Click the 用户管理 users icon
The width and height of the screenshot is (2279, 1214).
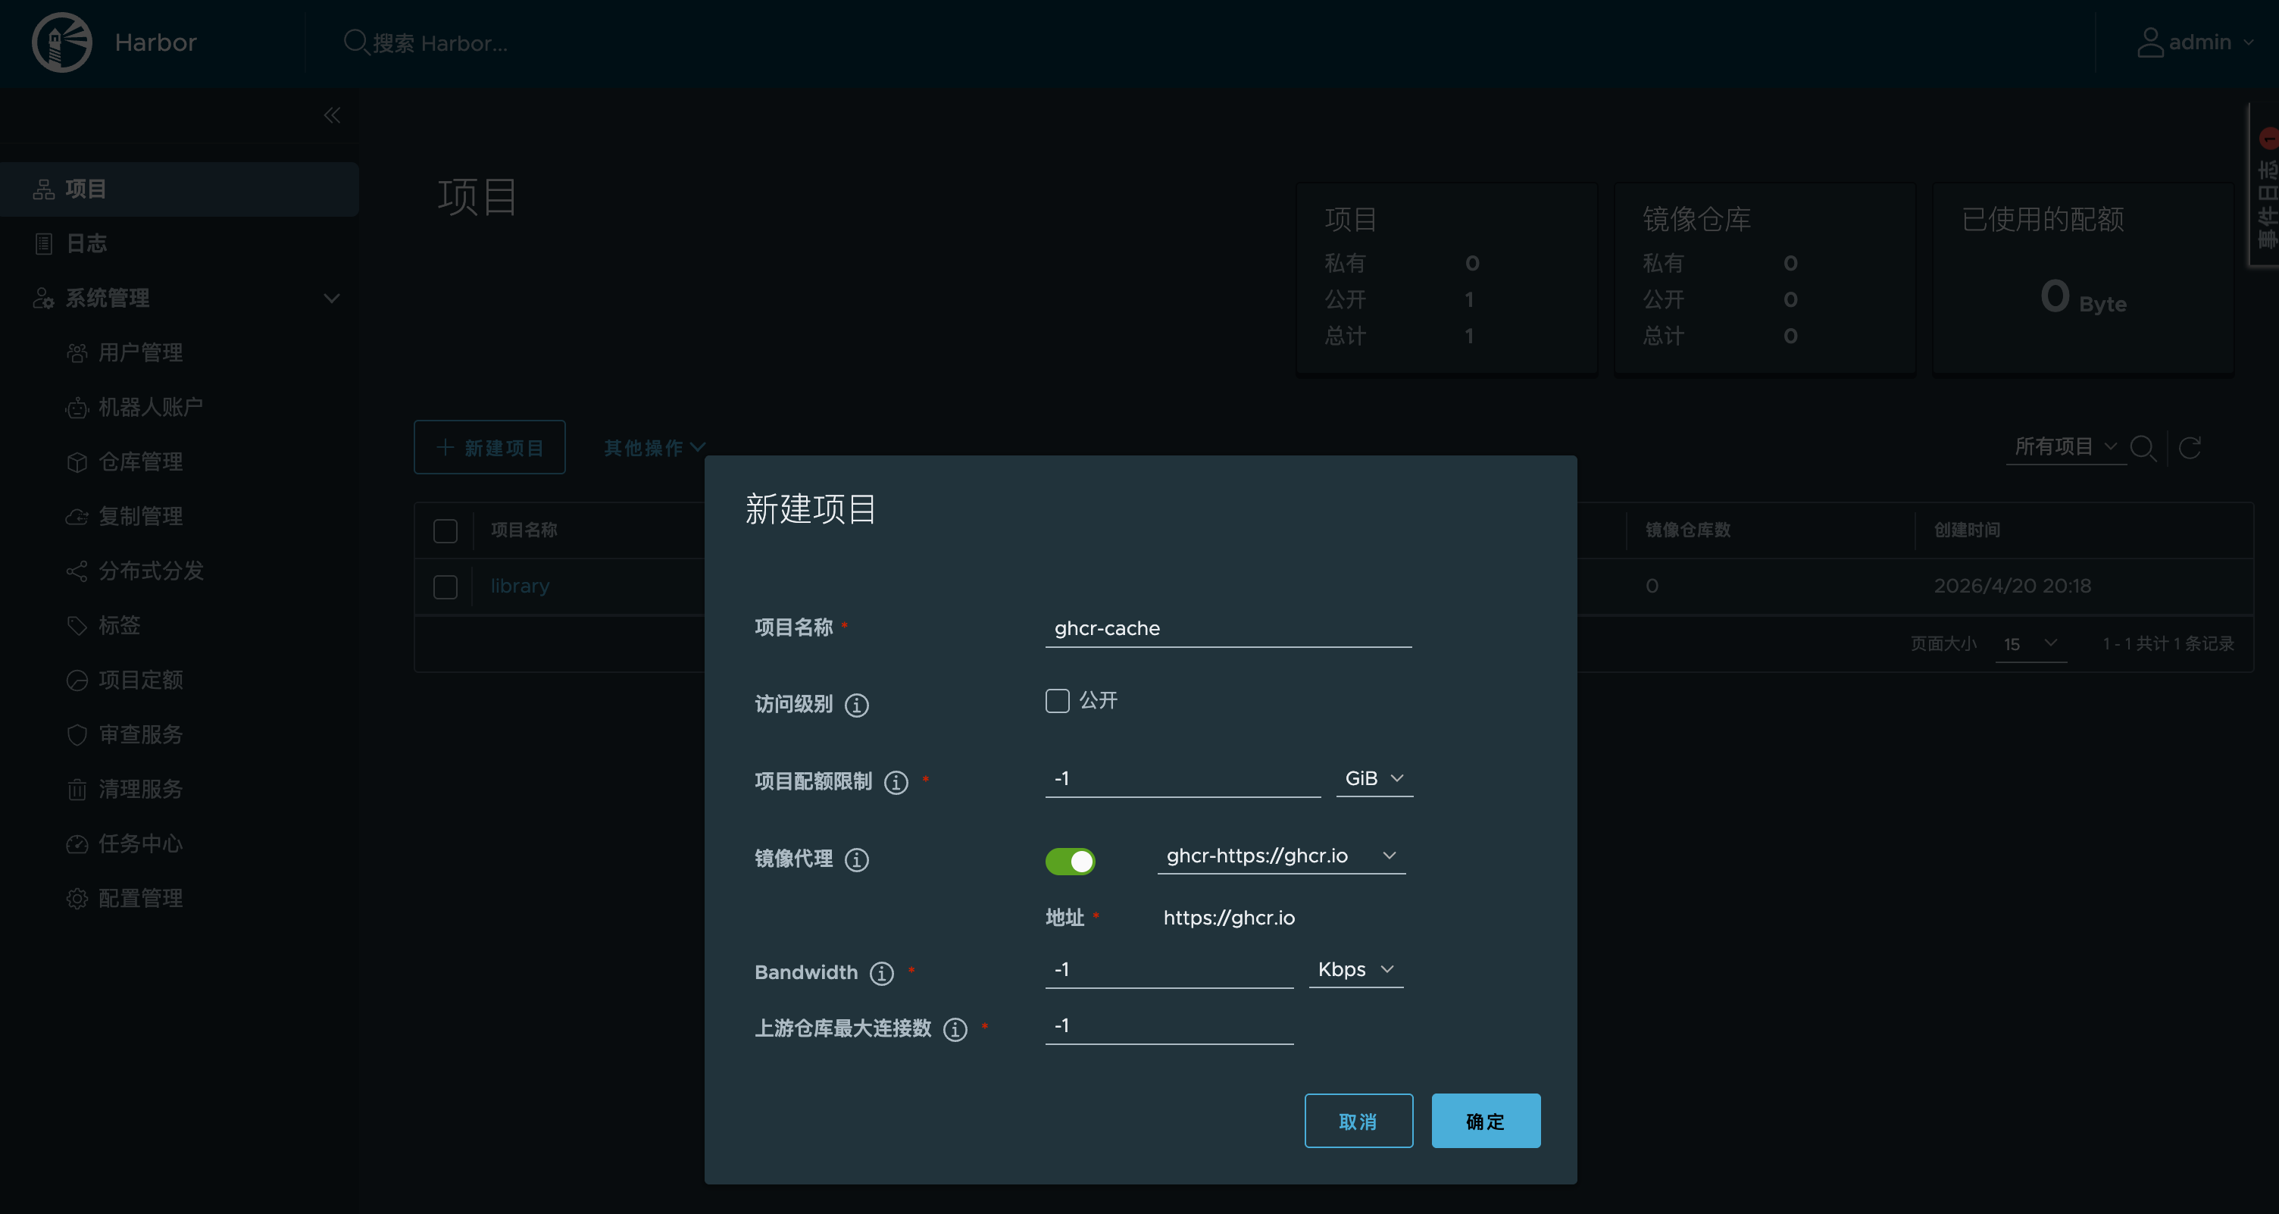pos(77,353)
